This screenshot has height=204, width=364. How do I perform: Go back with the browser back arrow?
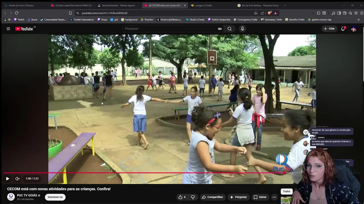(5, 13)
